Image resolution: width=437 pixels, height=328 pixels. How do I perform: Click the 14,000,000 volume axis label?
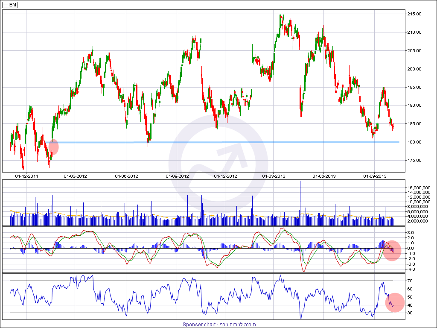419,193
